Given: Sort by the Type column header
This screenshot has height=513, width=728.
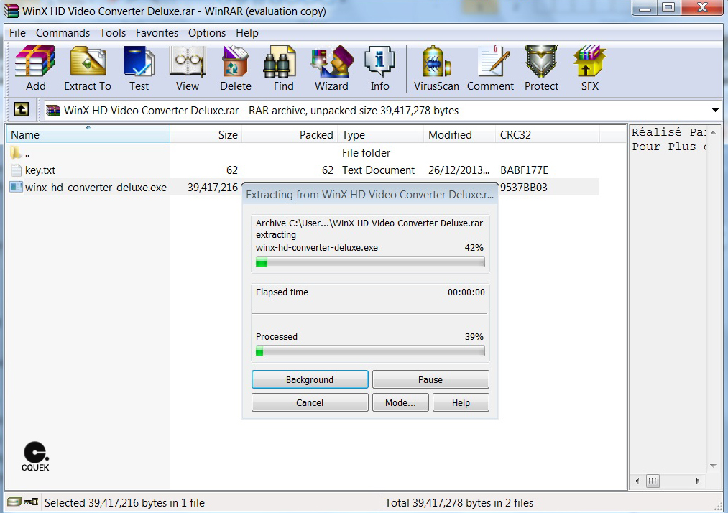Looking at the screenshot, I should [x=380, y=134].
